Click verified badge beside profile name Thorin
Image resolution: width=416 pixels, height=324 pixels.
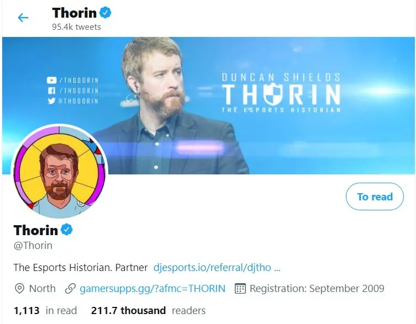[x=67, y=230]
